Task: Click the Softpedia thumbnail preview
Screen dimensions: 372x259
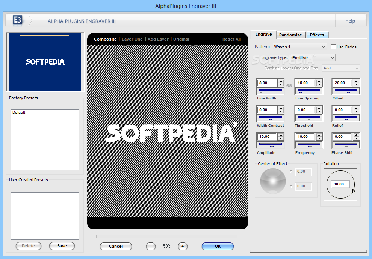Action: [x=45, y=62]
